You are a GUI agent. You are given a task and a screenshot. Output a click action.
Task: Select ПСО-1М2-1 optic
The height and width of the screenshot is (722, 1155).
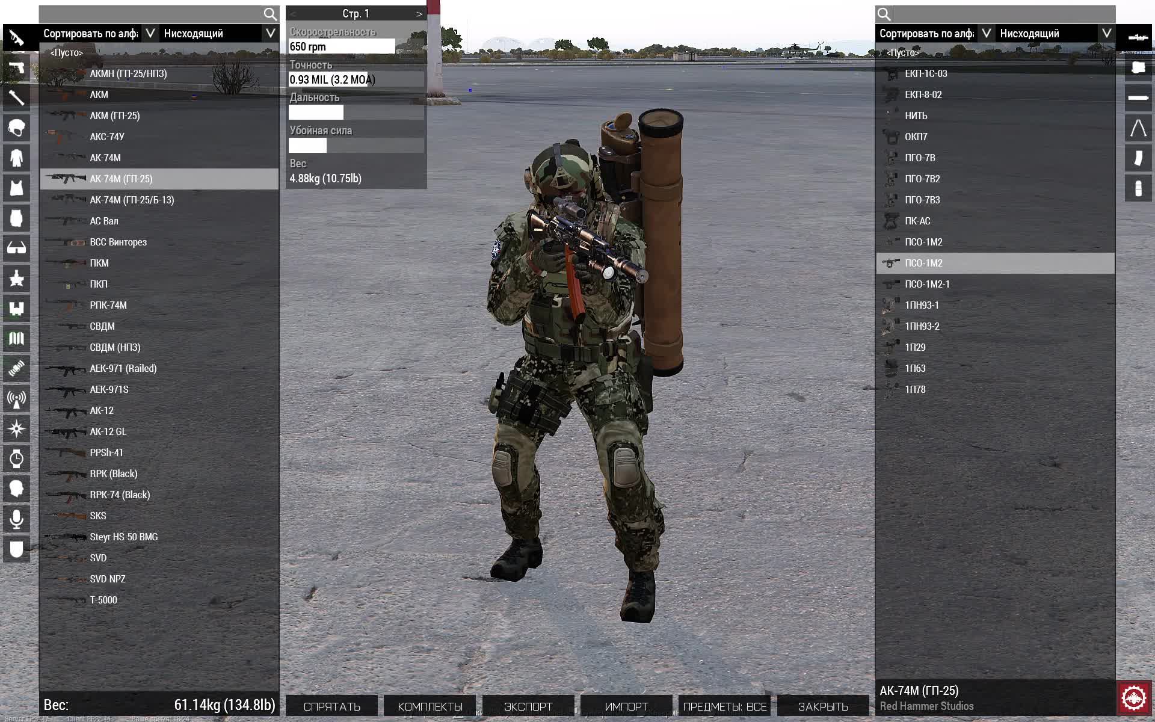(996, 284)
